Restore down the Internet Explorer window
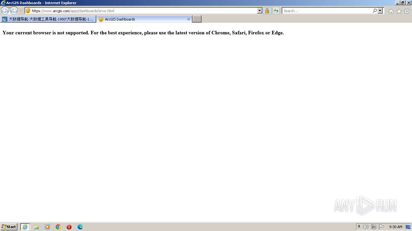Viewport: 412px width, 231px height. 403,3
